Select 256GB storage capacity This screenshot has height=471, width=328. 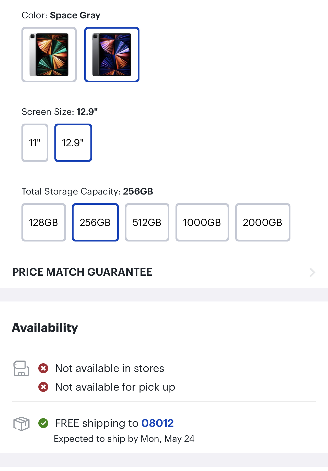click(x=95, y=222)
